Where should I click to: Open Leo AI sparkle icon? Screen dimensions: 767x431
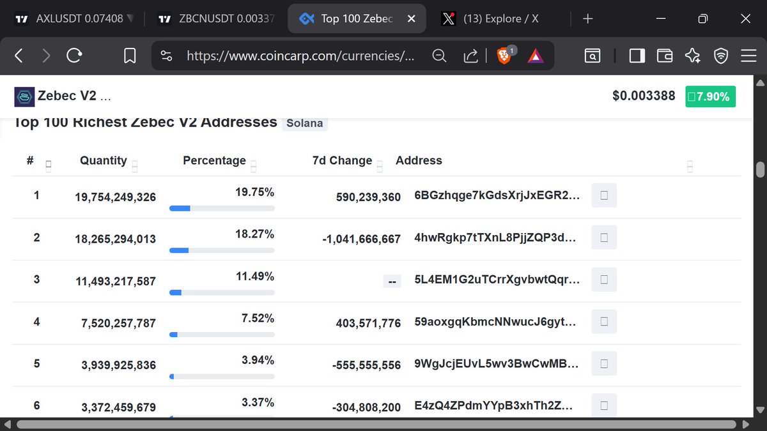(x=692, y=56)
